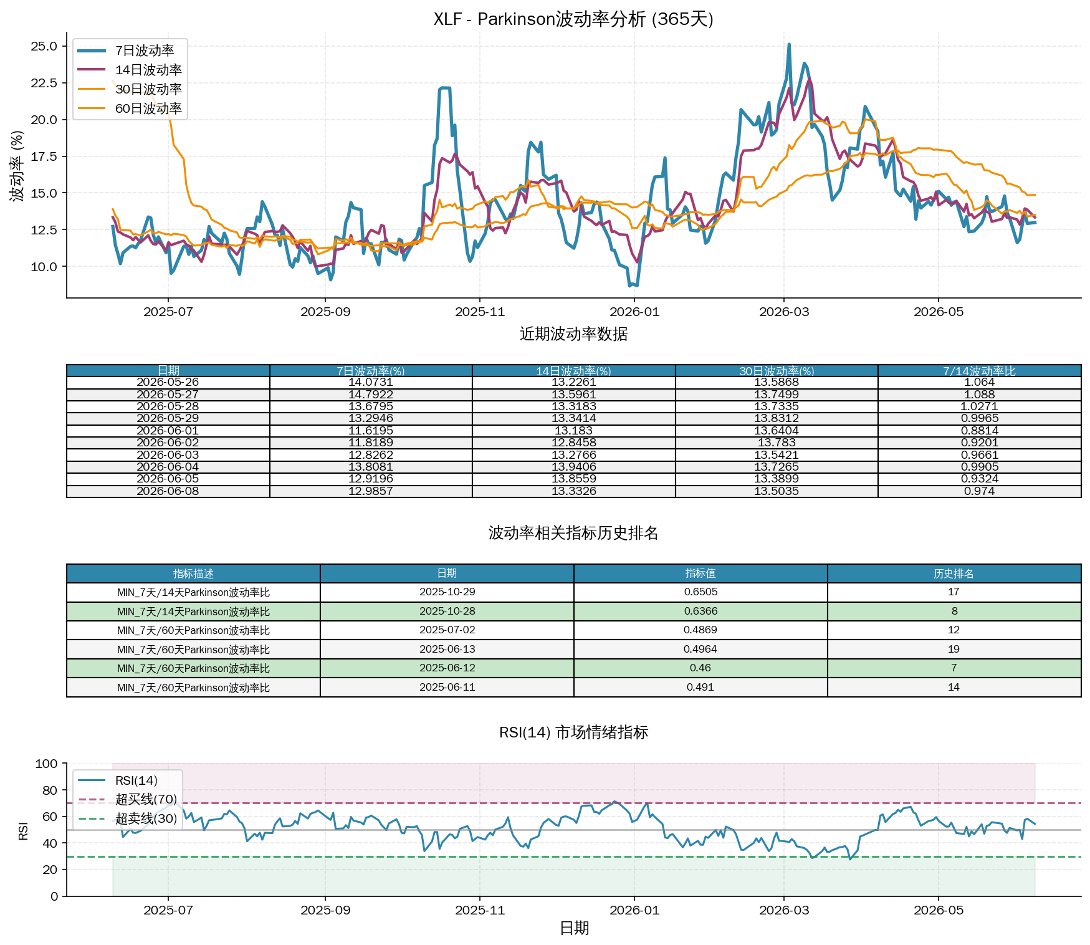Click the chart title XLF - Parkinson波动率分析 (365天)
The width and height of the screenshot is (1090, 945).
(x=573, y=19)
